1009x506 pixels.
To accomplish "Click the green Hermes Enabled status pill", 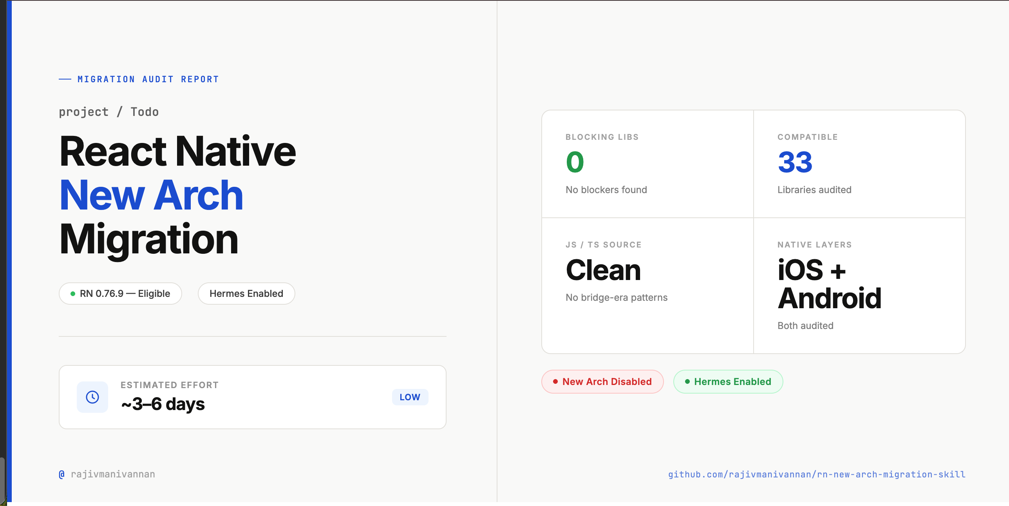I will coord(728,381).
